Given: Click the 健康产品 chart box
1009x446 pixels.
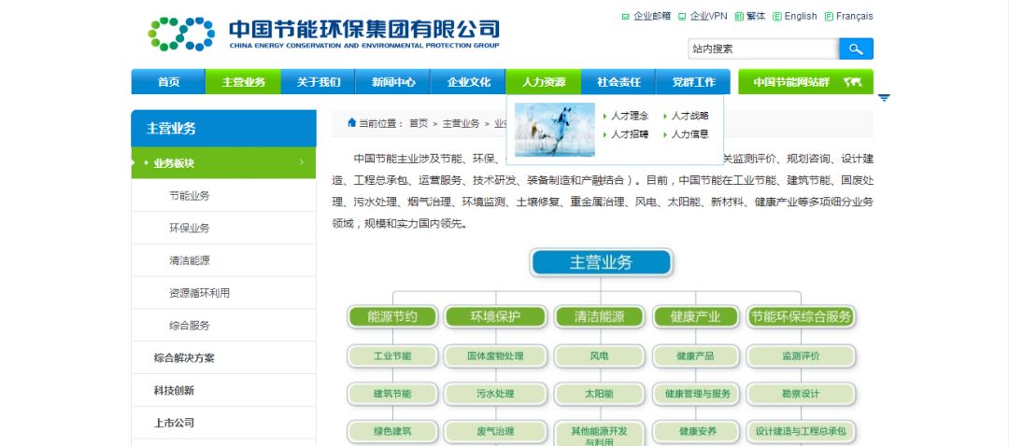Looking at the screenshot, I should 695,356.
